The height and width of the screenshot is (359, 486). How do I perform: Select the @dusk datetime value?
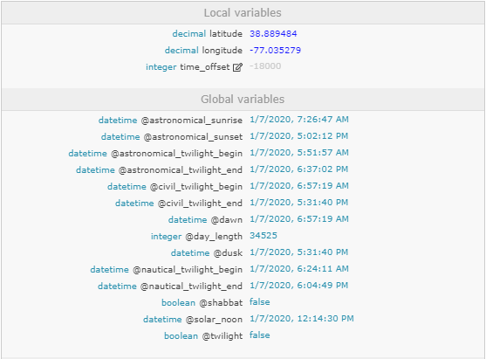click(x=298, y=252)
